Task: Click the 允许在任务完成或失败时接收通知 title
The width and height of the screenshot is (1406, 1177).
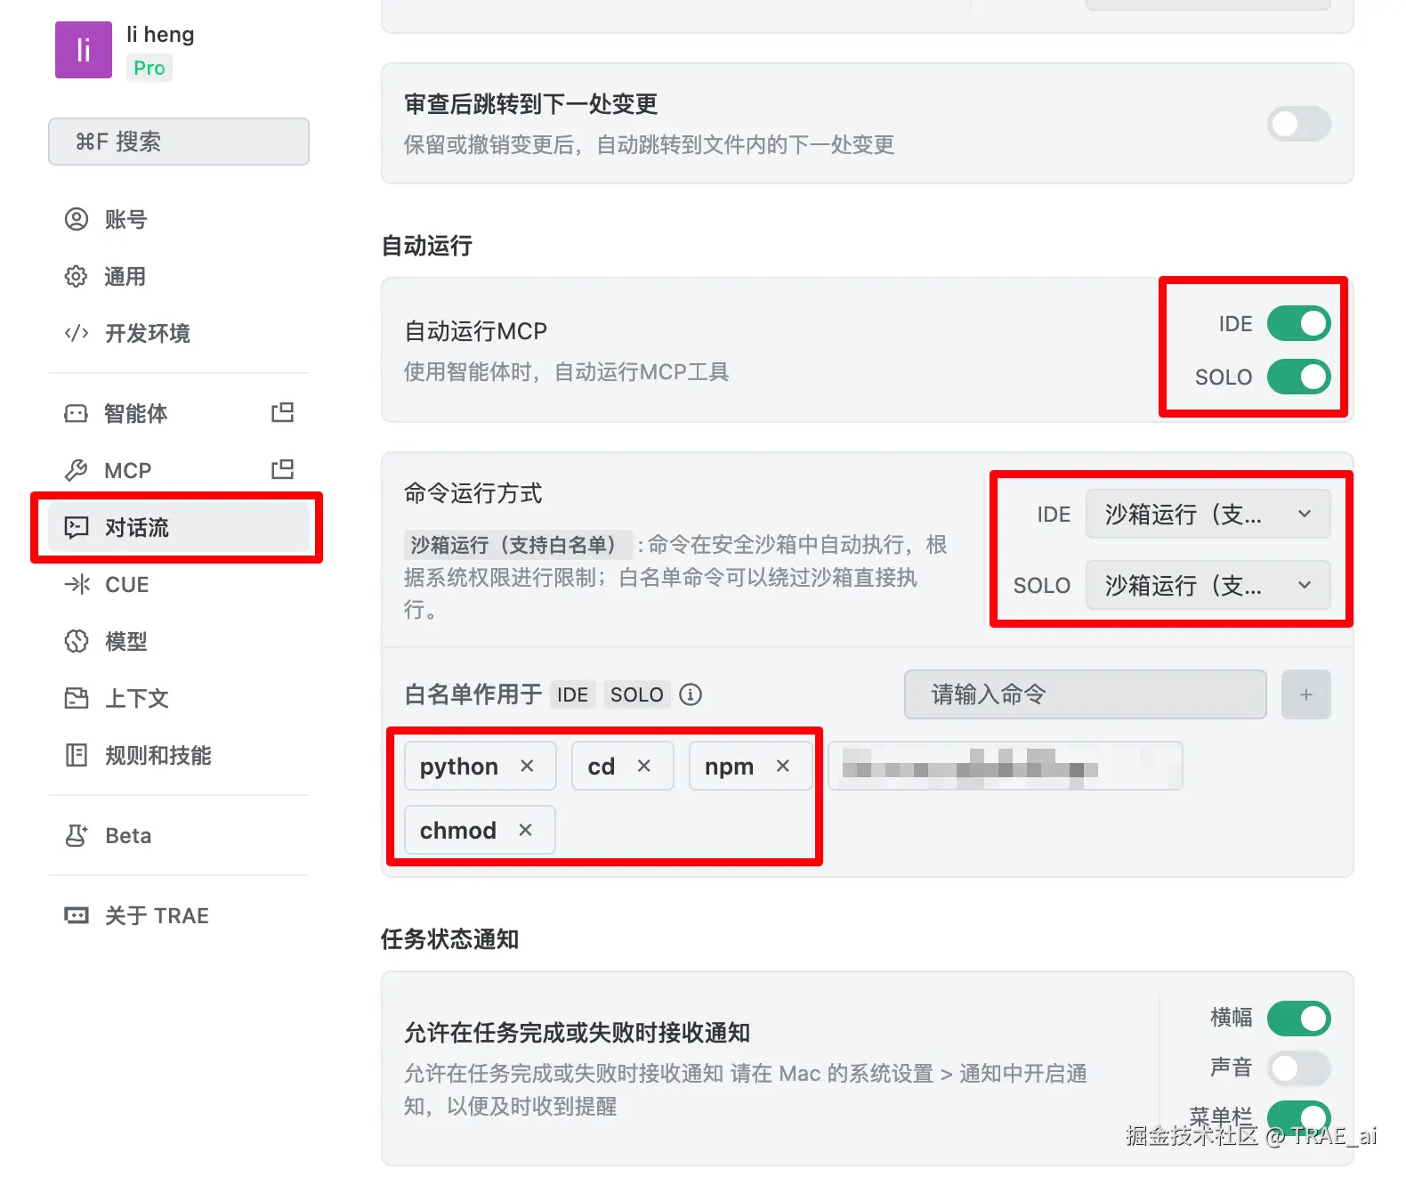Action: coord(578,1033)
